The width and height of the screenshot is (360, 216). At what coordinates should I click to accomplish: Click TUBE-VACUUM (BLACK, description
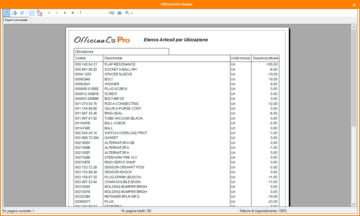coord(124,118)
